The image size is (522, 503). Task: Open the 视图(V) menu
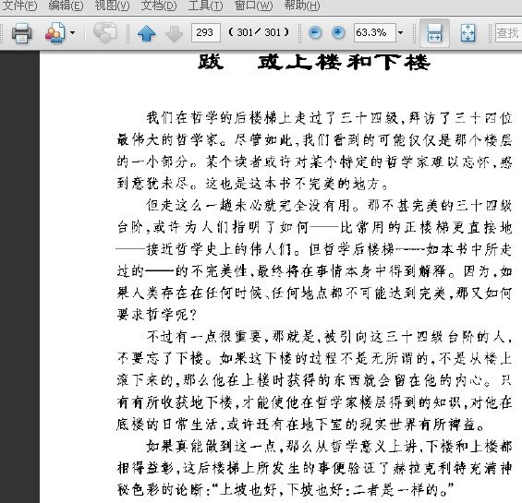point(112,6)
